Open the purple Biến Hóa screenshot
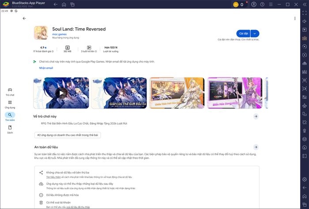309x209 pixels. click(234, 93)
